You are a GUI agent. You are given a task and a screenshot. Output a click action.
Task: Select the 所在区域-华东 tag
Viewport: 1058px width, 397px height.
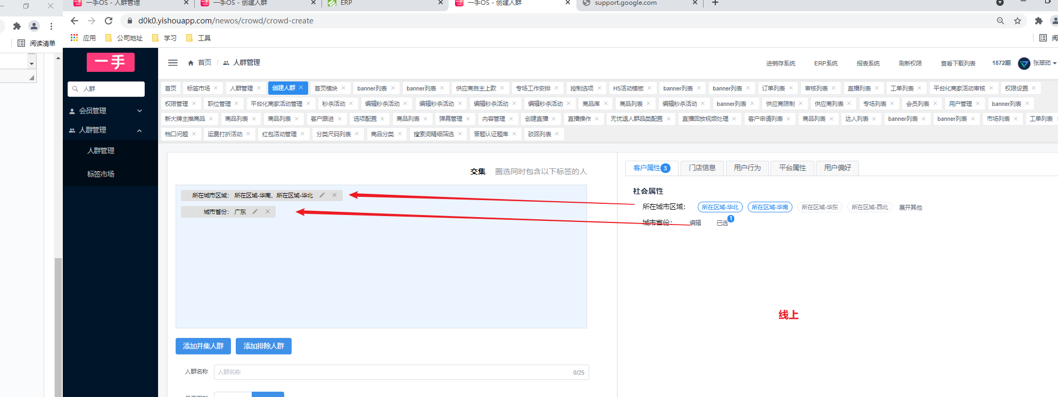pyautogui.click(x=820, y=207)
